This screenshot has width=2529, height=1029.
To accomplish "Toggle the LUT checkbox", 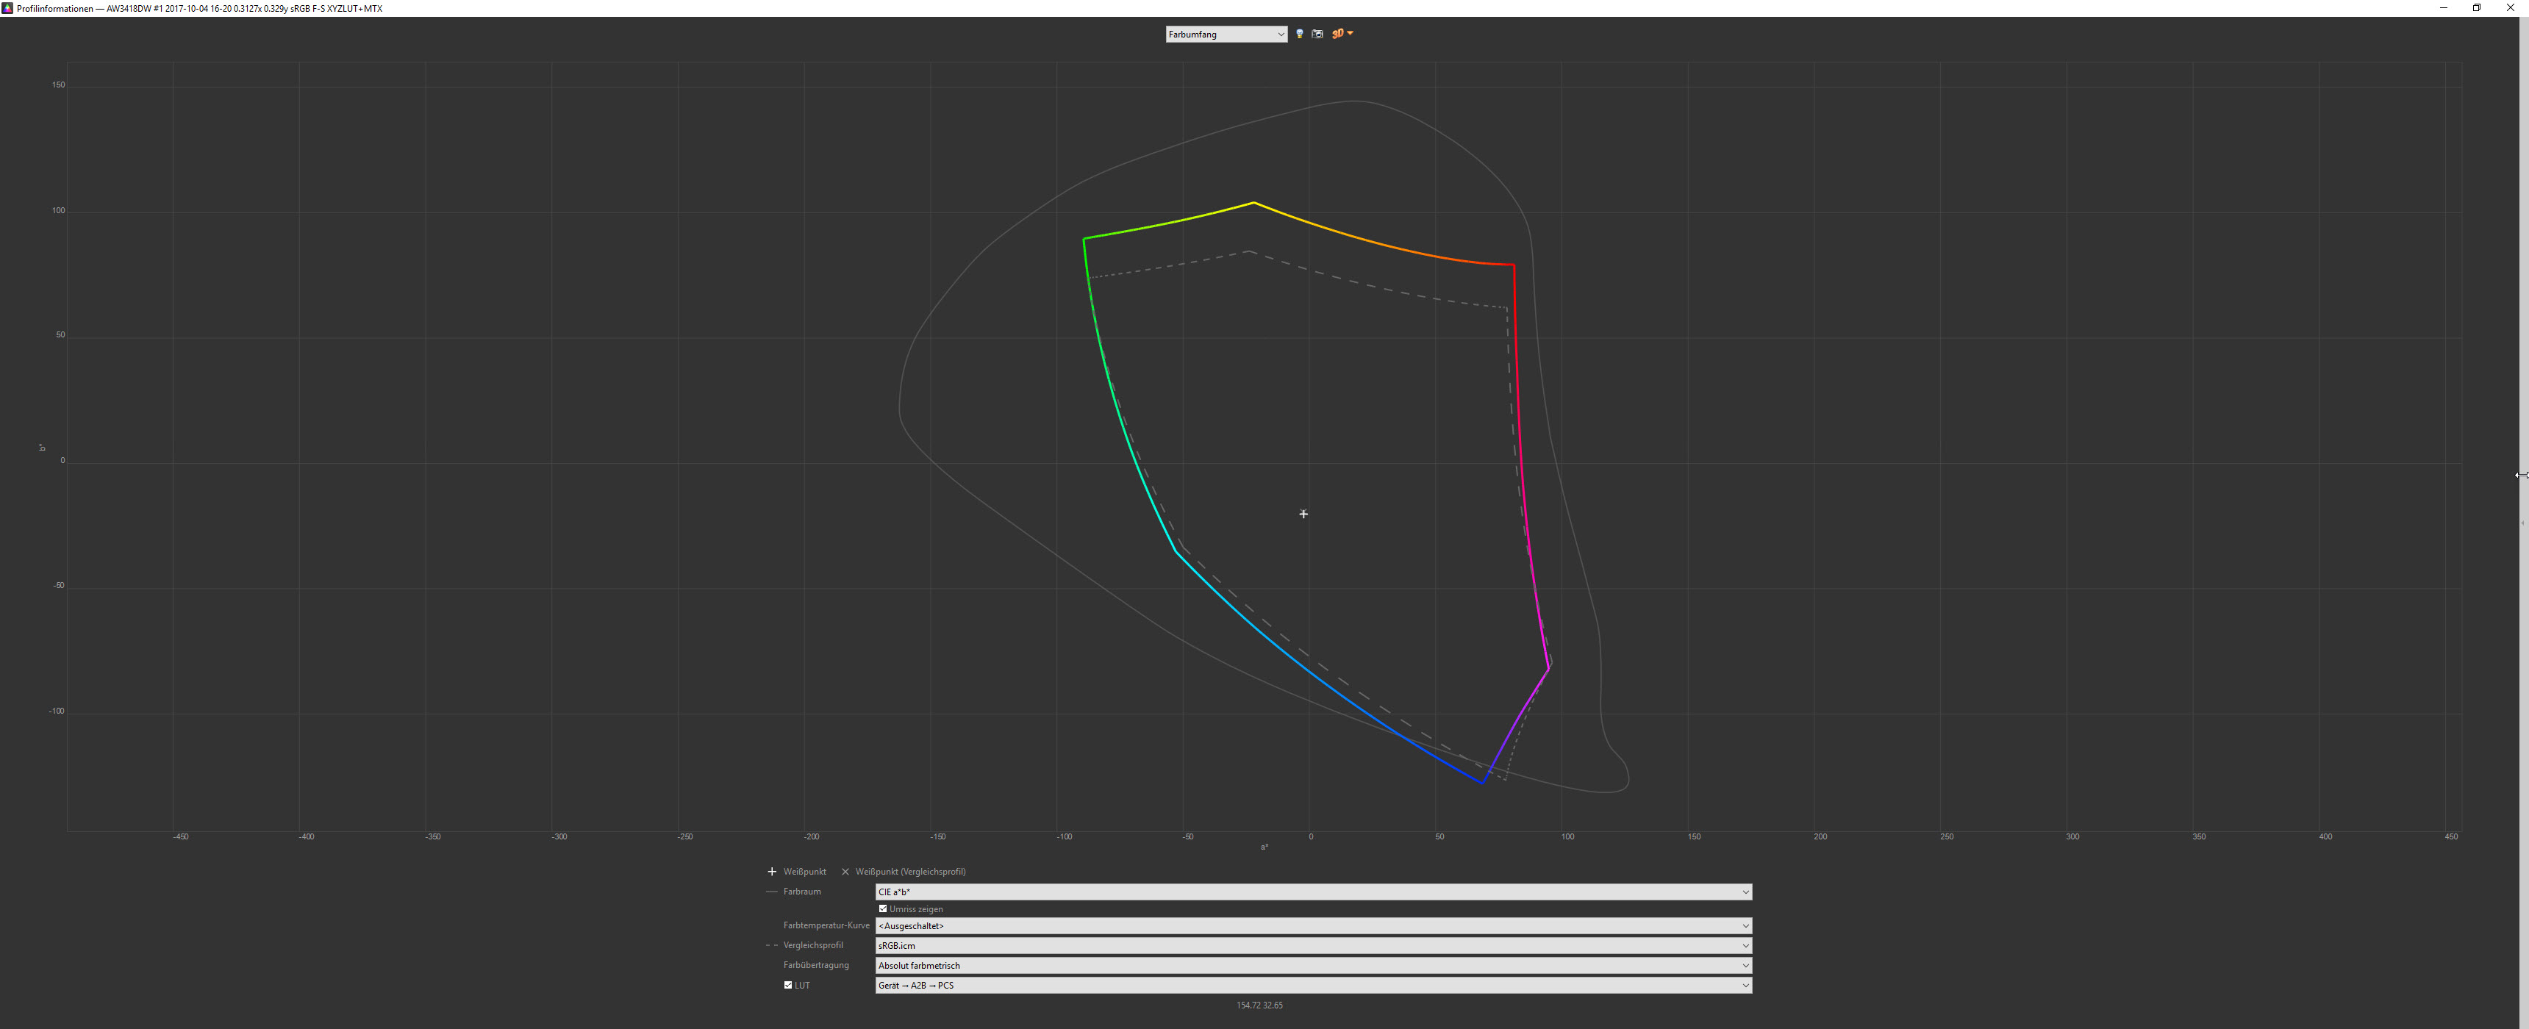I will click(787, 985).
